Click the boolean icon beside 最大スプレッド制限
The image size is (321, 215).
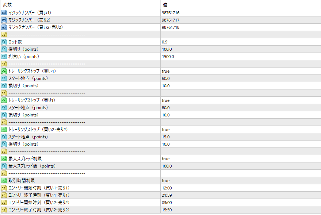pyautogui.click(x=4, y=159)
